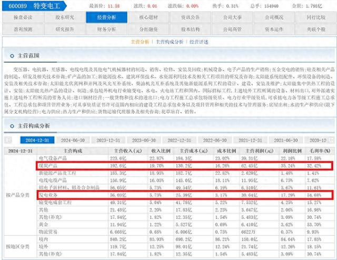The width and height of the screenshot is (337, 260).
Task: Open the 公司高管 tab
Action: [232, 29]
